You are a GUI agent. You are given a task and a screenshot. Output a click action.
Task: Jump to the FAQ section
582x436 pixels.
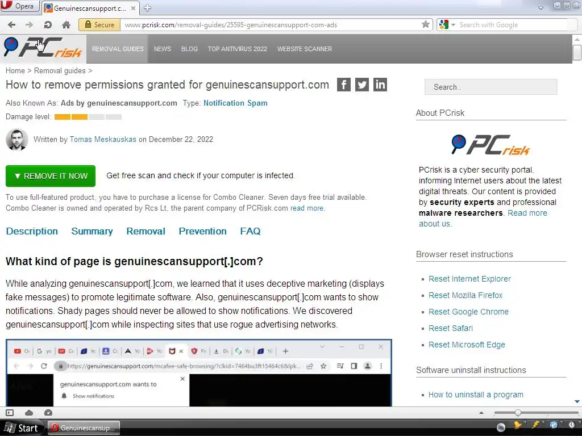[250, 231]
